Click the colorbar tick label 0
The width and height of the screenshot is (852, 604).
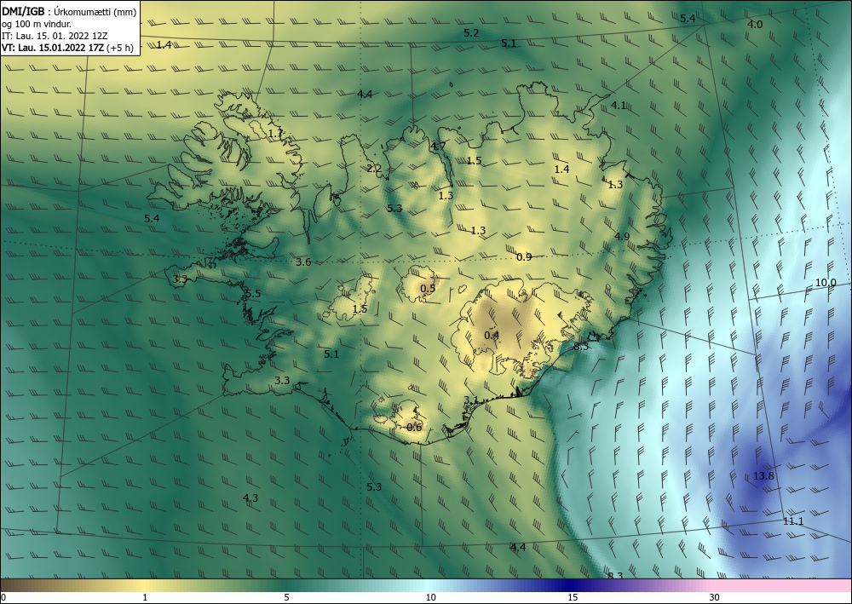[x=3, y=598]
